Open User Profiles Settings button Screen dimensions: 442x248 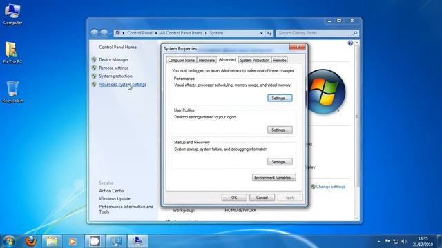tap(280, 130)
